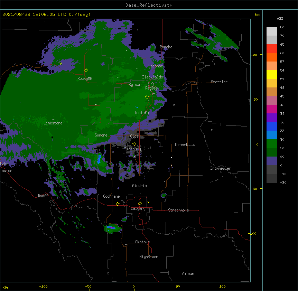Click the ThreeHills town label

coord(185,144)
